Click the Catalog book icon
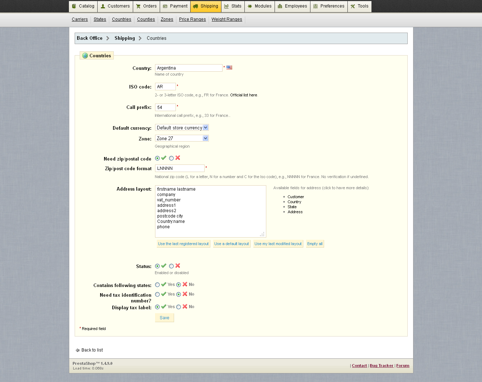The width and height of the screenshot is (482, 382). [74, 6]
